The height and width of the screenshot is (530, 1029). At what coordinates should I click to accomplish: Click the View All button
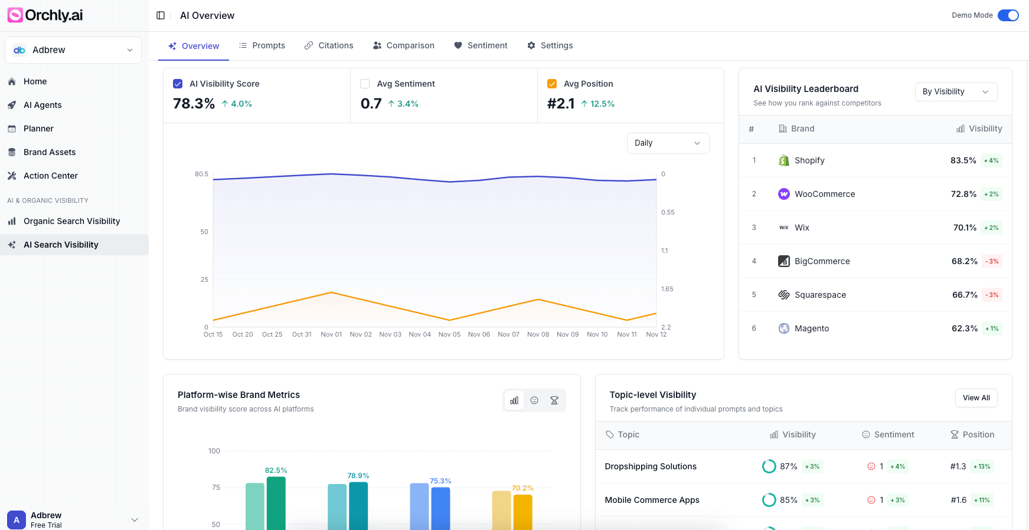point(976,398)
